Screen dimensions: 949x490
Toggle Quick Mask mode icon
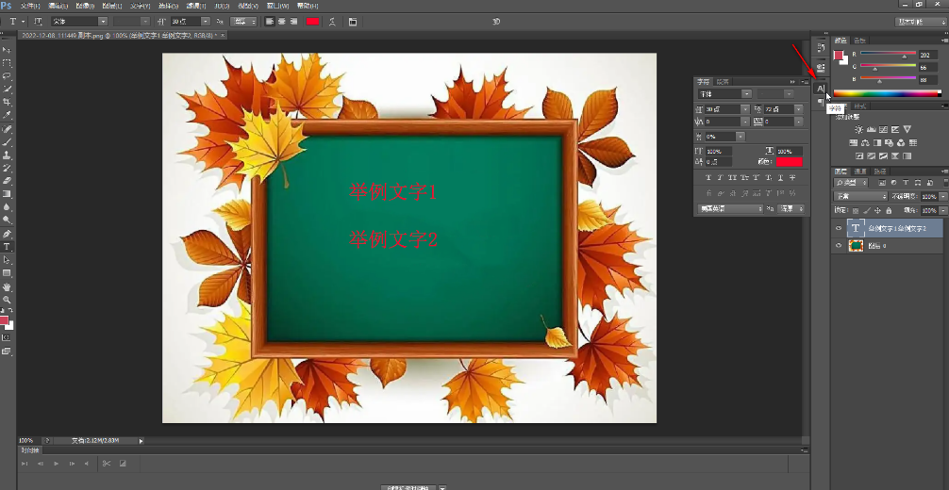click(7, 337)
